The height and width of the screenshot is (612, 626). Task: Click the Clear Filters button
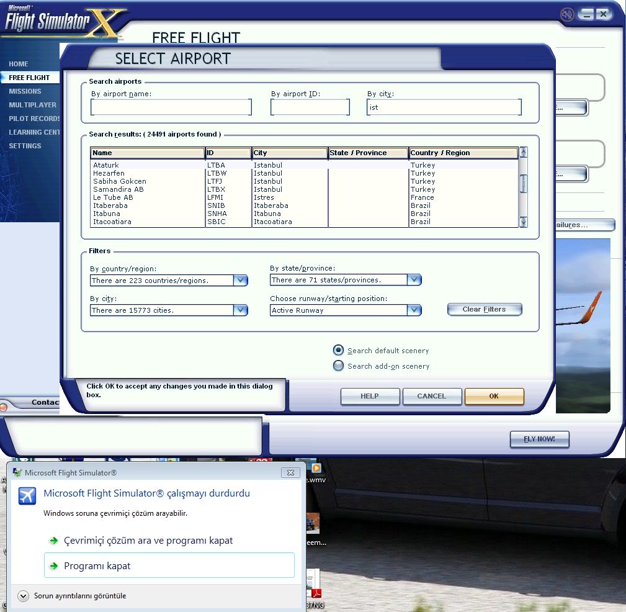tap(485, 309)
